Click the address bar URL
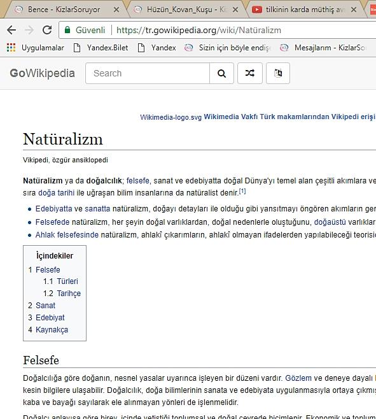The height and width of the screenshot is (419, 376). pos(198,30)
